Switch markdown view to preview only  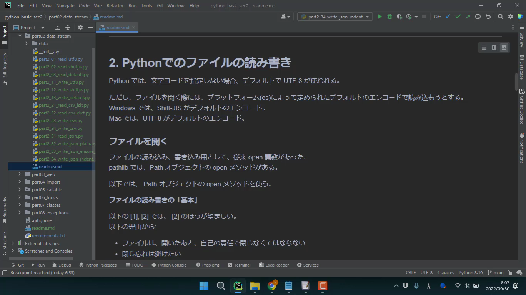(504, 48)
